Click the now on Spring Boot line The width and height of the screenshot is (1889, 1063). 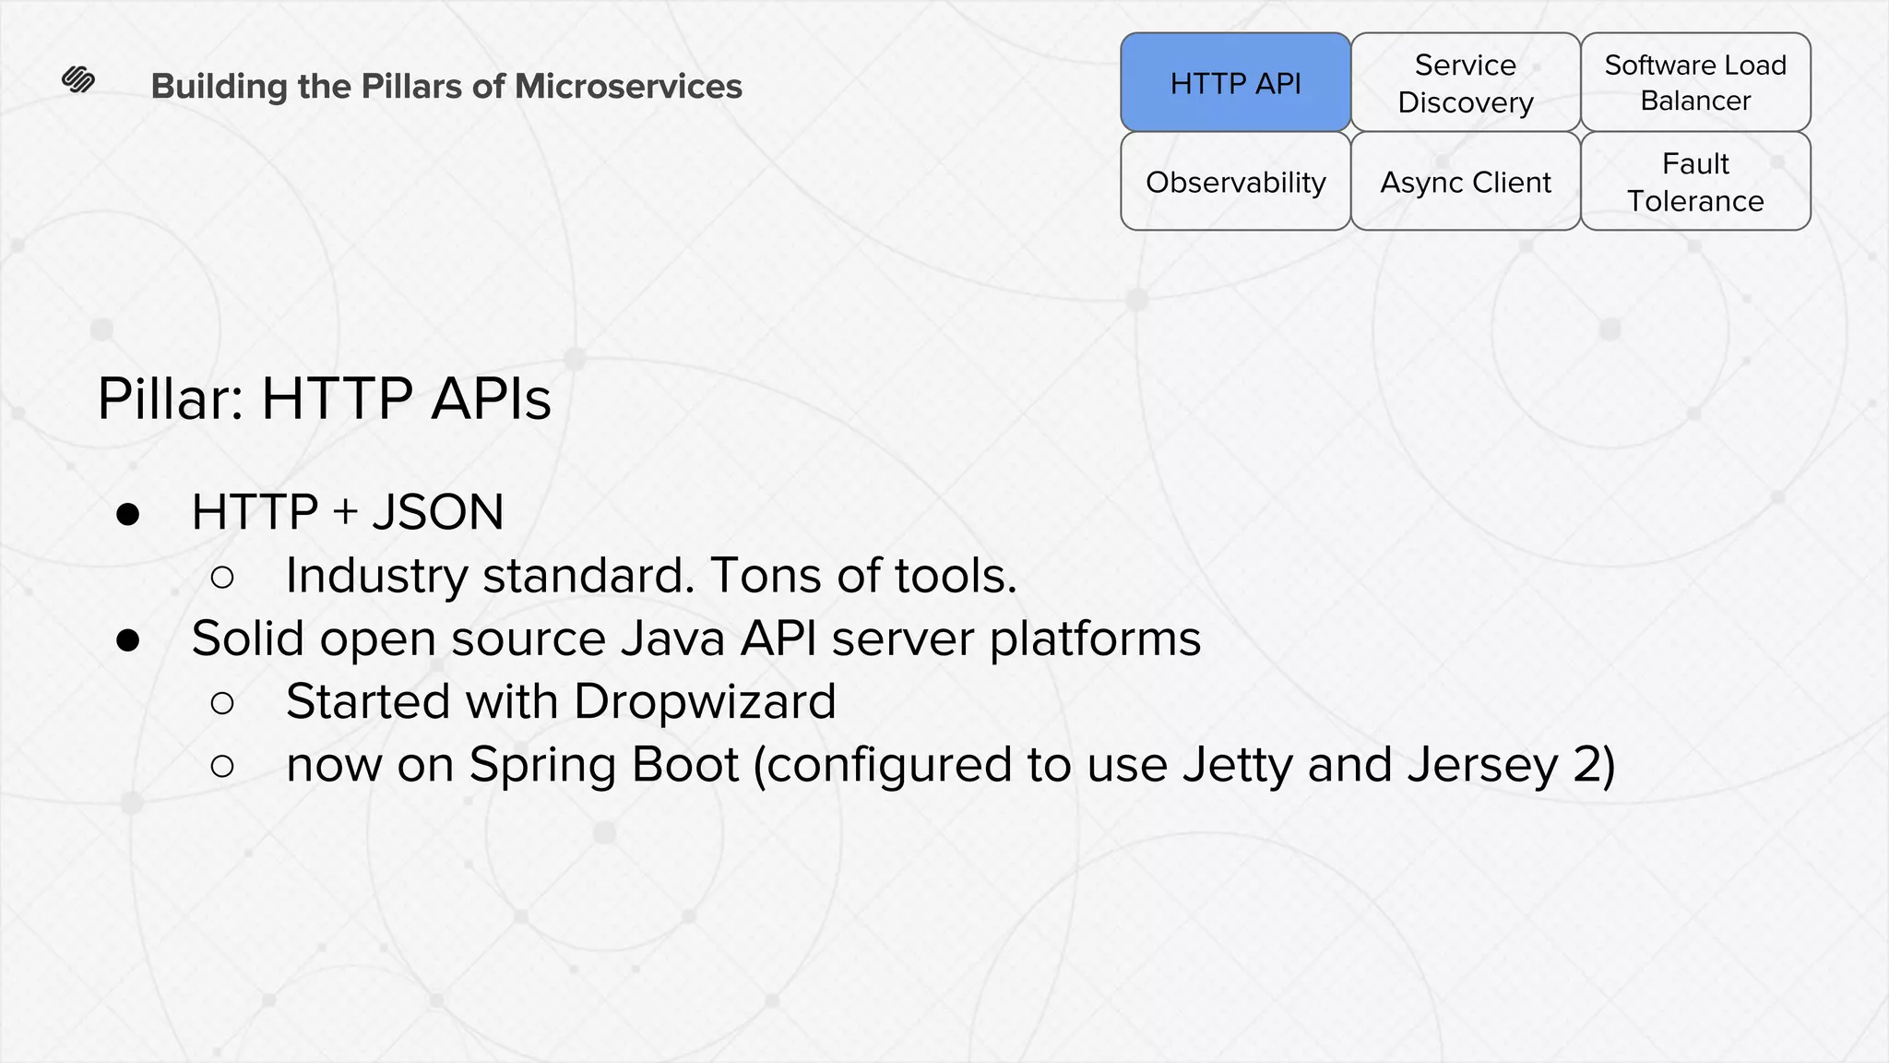click(950, 765)
